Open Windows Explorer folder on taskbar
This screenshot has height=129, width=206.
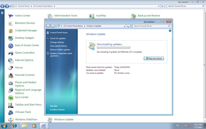(24, 126)
